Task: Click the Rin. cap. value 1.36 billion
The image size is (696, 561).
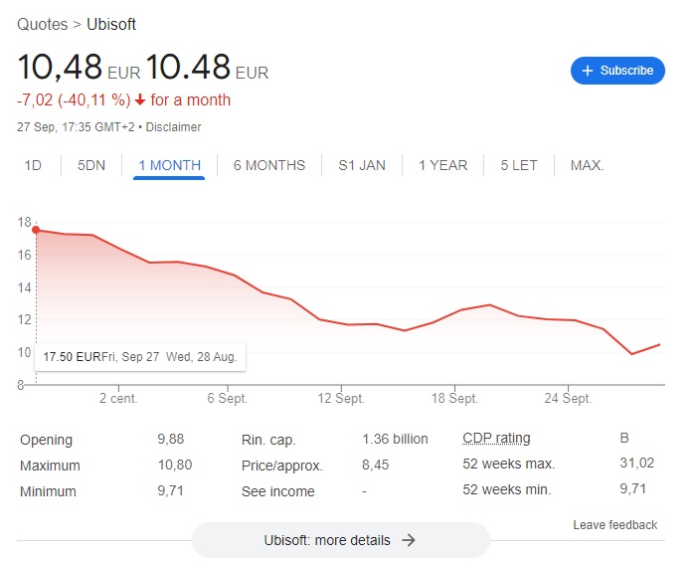Action: click(x=395, y=439)
